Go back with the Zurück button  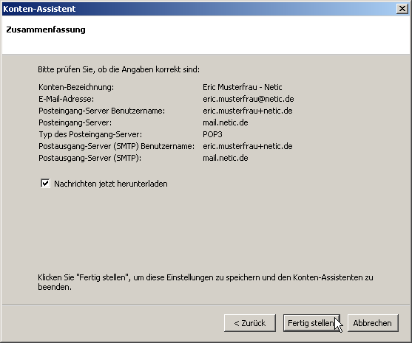click(250, 323)
